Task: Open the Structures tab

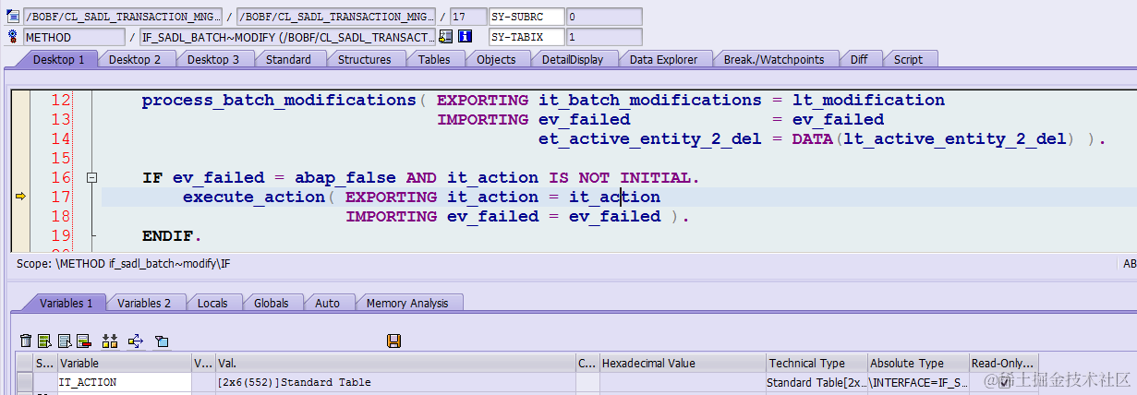Action: pos(364,59)
